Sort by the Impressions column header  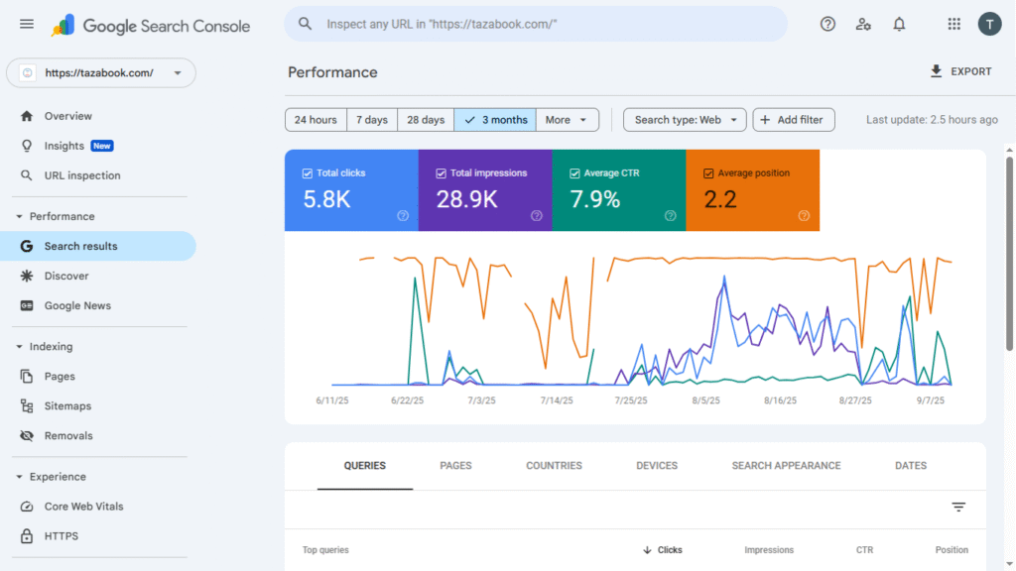point(769,549)
